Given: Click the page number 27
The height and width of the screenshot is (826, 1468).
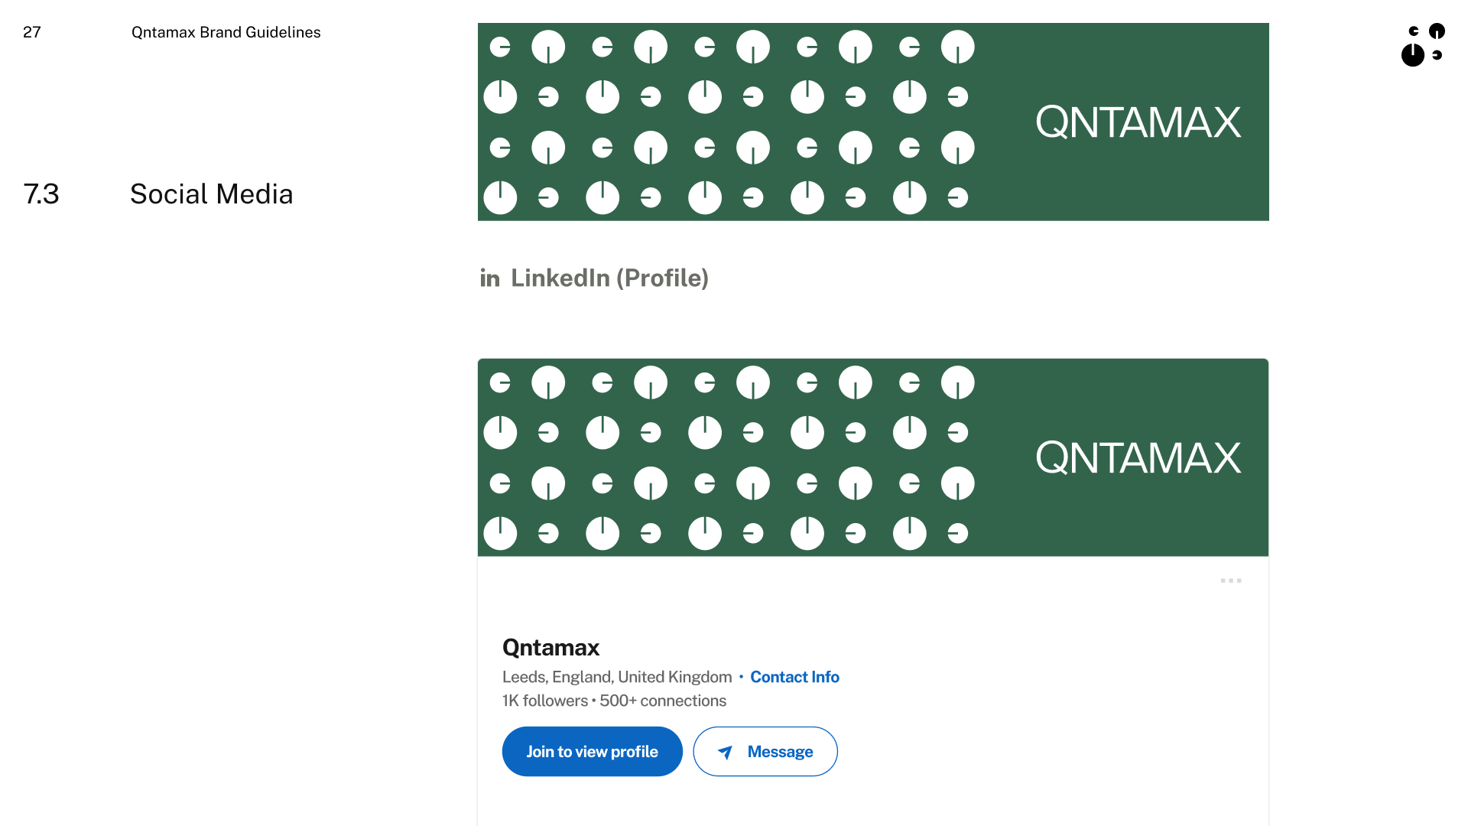Looking at the screenshot, I should pos(32,32).
